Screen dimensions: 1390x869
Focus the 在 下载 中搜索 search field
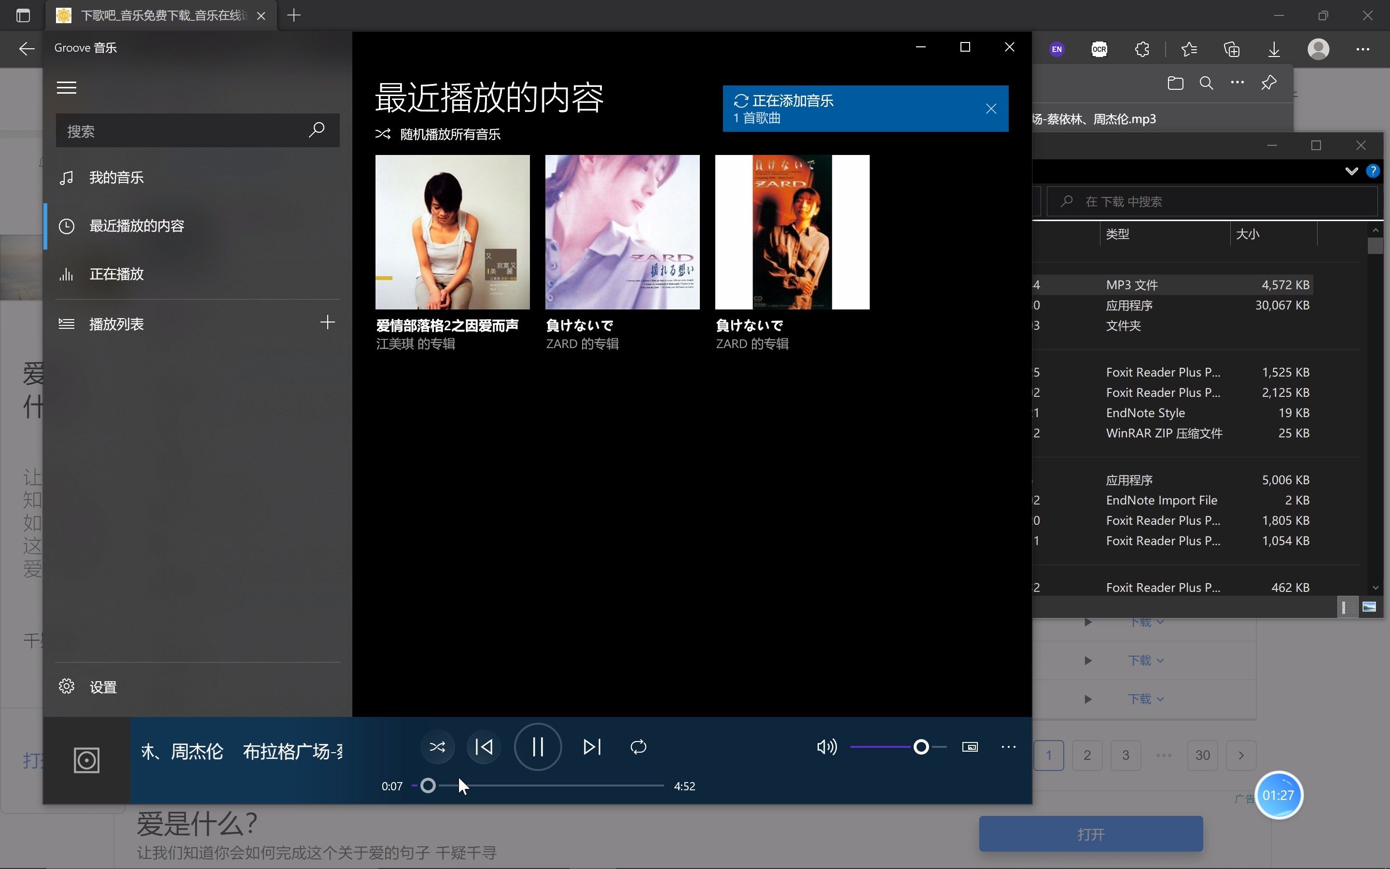click(1212, 202)
